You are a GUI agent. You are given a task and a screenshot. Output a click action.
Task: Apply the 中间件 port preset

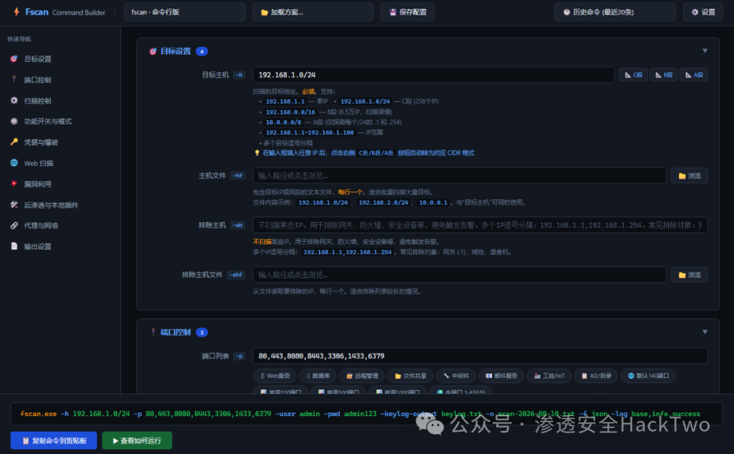pos(456,376)
